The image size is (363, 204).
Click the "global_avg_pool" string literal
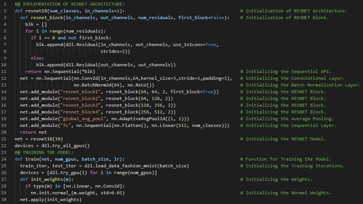pos(82,119)
